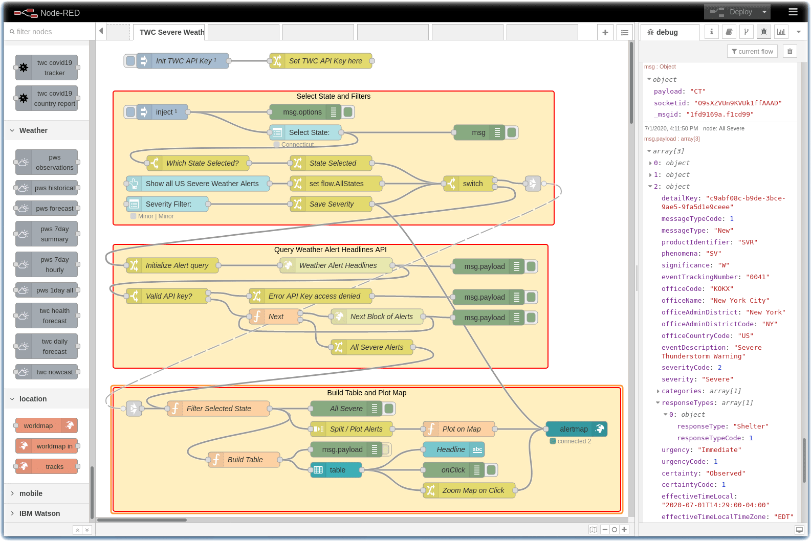This screenshot has width=811, height=541.
Task: Select the twc covid19 tracker palette node
Action: [47, 67]
